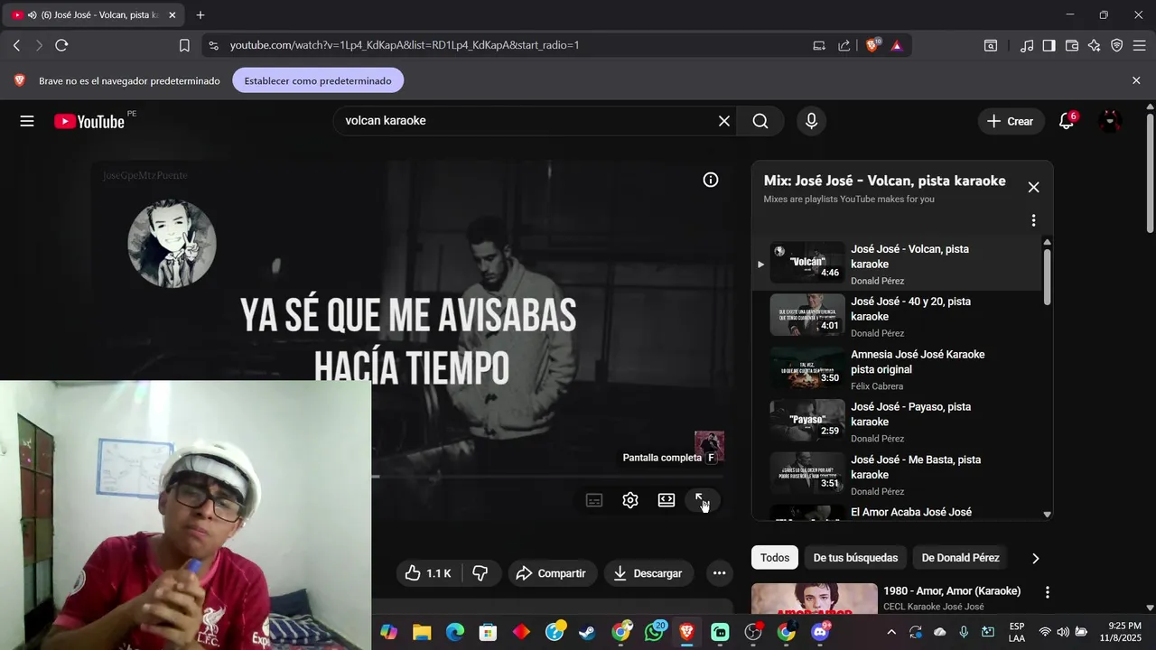
Task: Open player settings gear
Action: coord(630,500)
